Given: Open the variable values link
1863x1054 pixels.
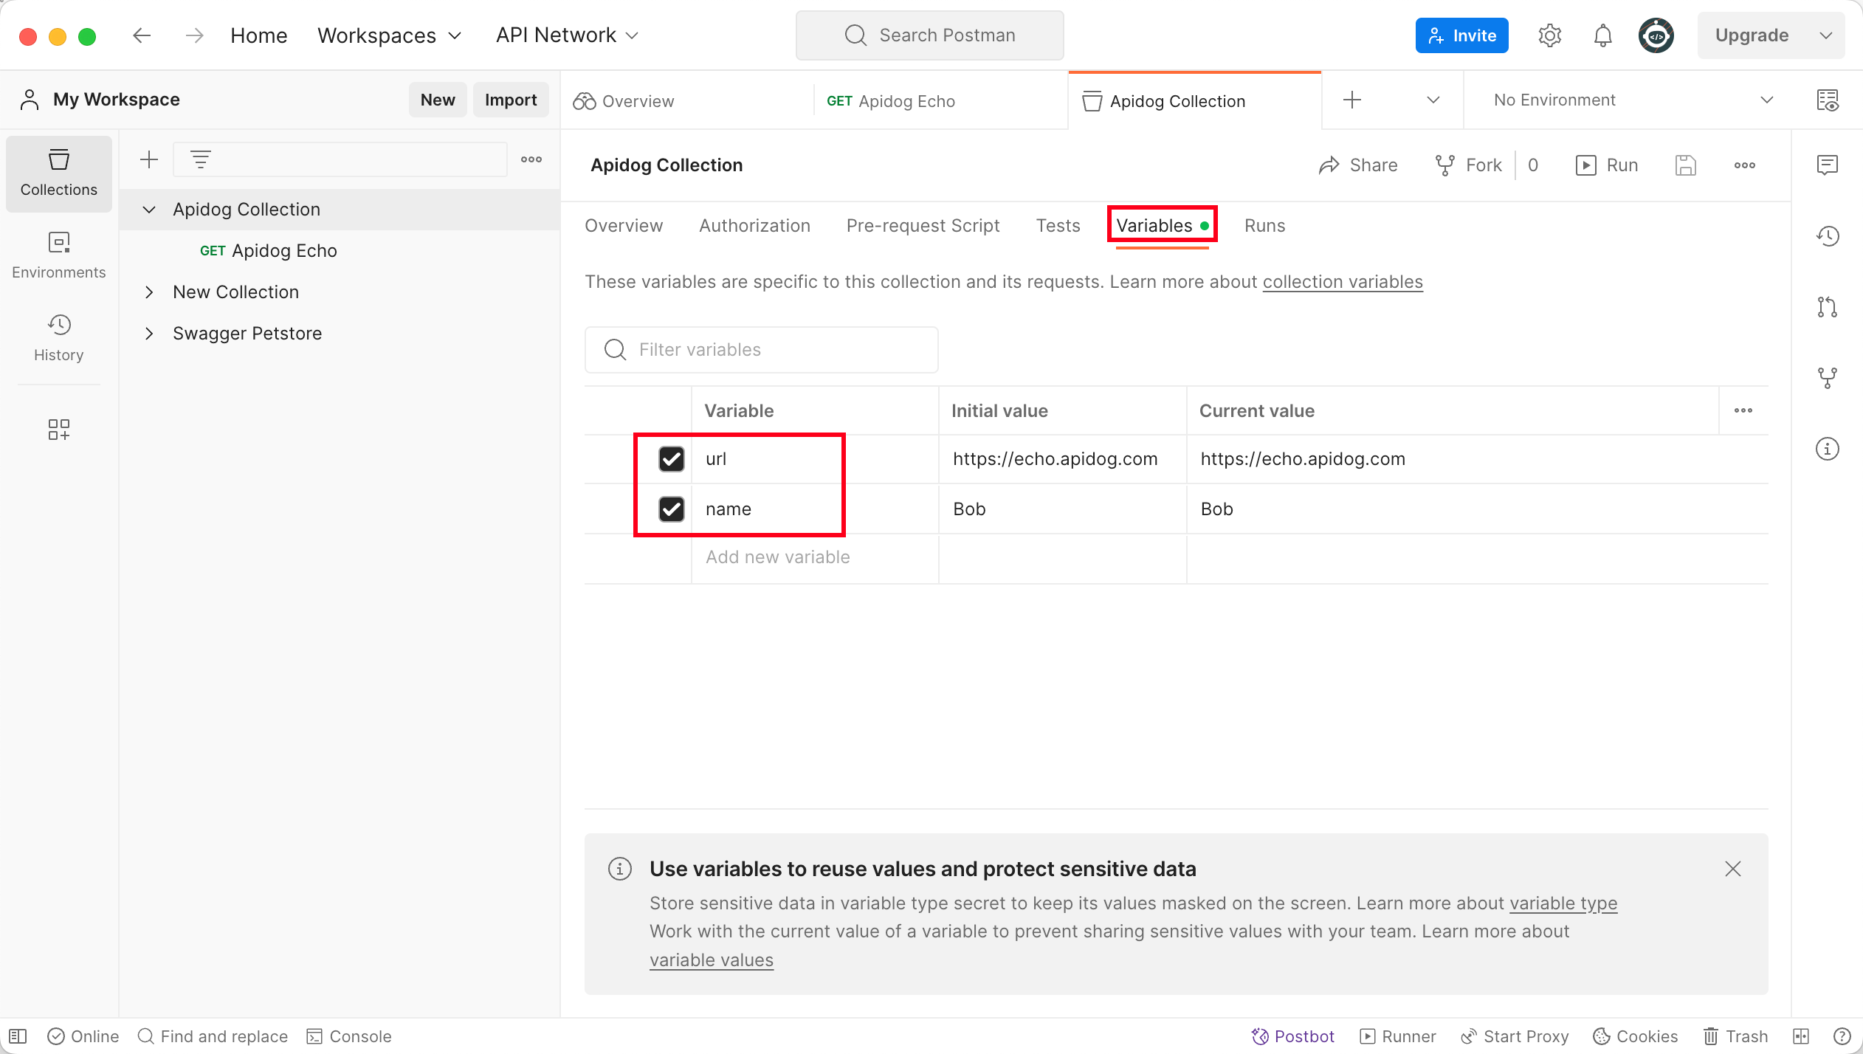Looking at the screenshot, I should click(x=712, y=960).
